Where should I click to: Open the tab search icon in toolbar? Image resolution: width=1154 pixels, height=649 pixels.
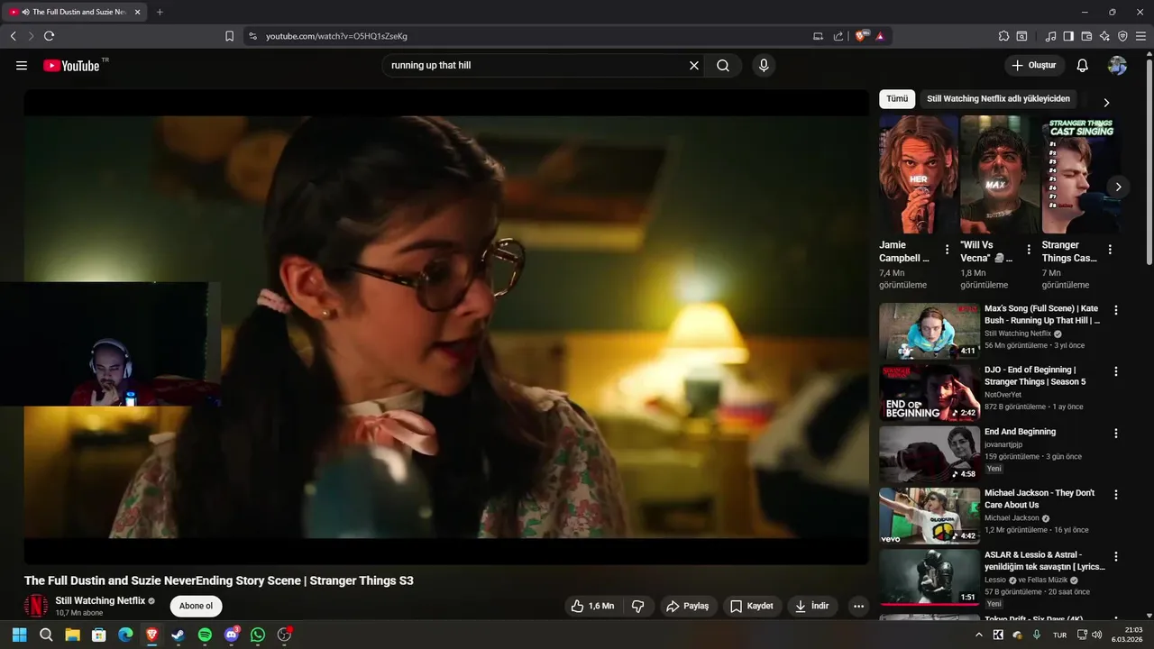(x=1021, y=36)
